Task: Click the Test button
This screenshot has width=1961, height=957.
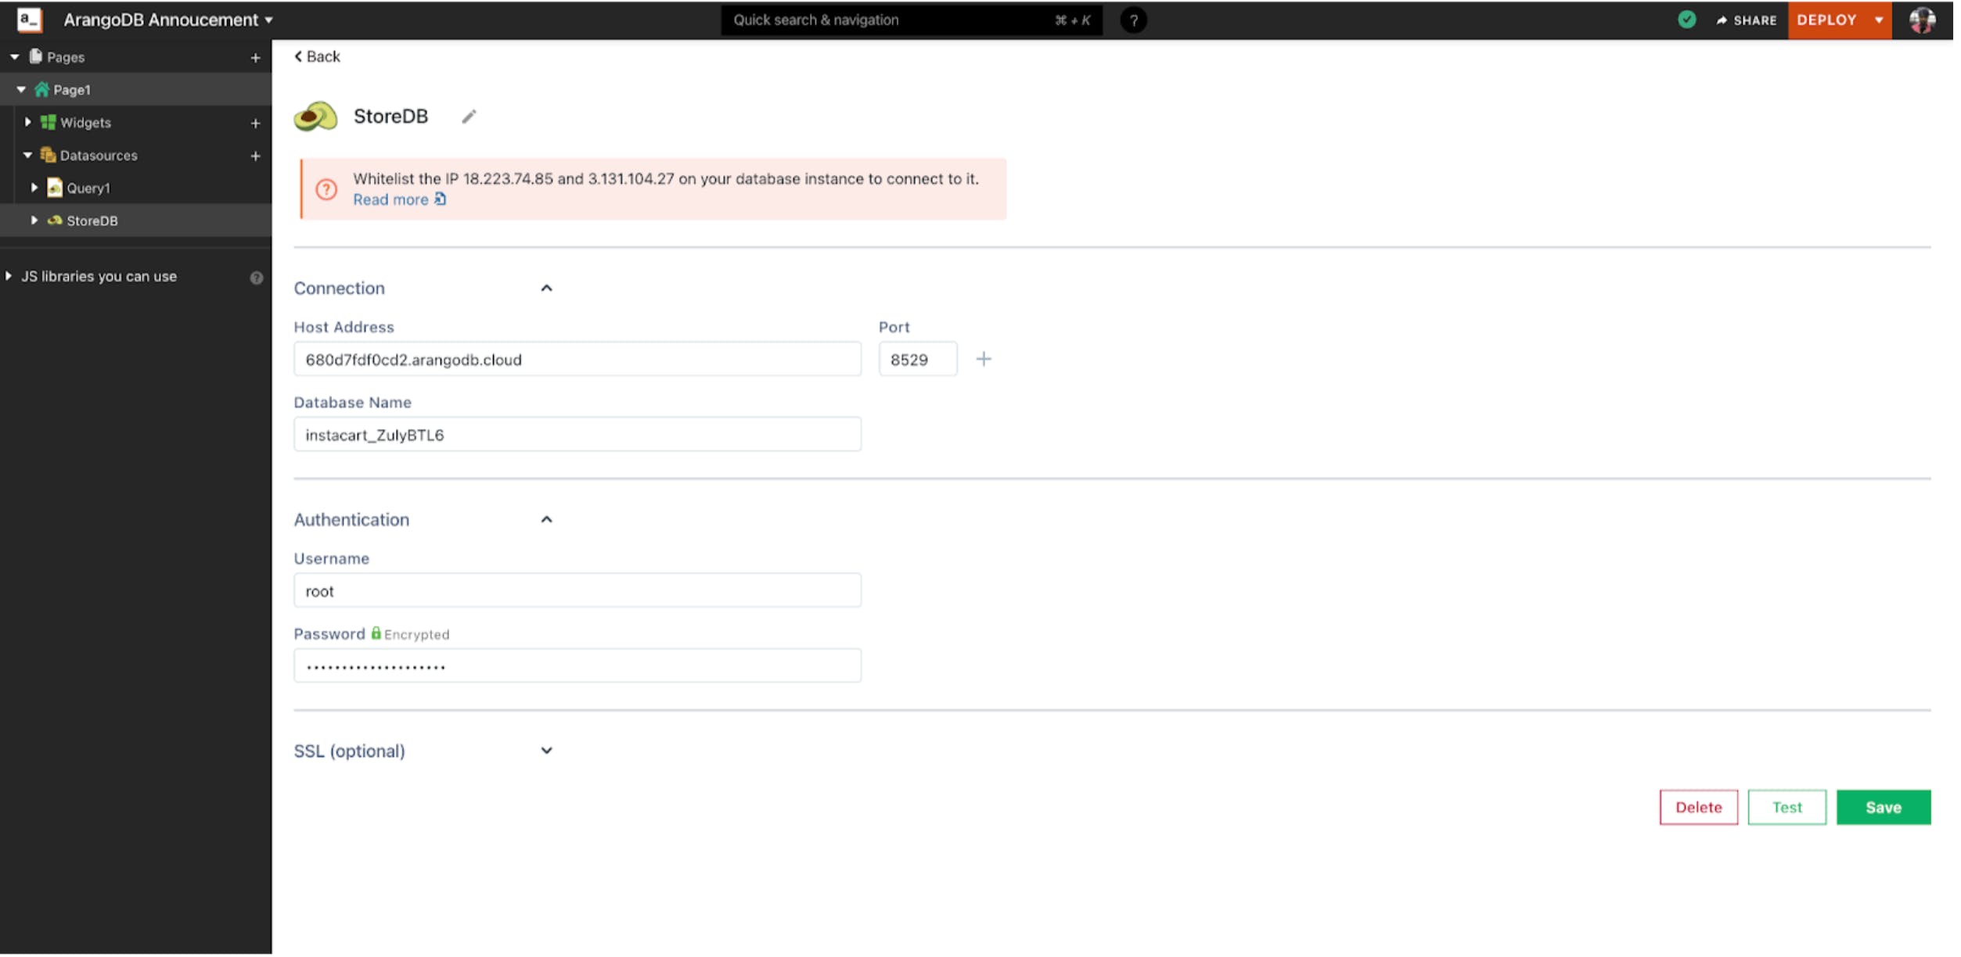Action: click(x=1786, y=808)
